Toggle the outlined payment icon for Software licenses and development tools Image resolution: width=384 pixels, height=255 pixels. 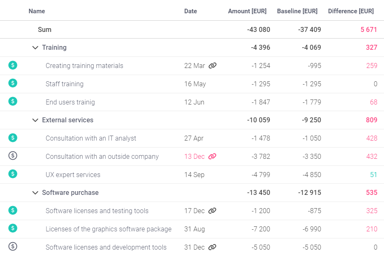pyautogui.click(x=13, y=247)
